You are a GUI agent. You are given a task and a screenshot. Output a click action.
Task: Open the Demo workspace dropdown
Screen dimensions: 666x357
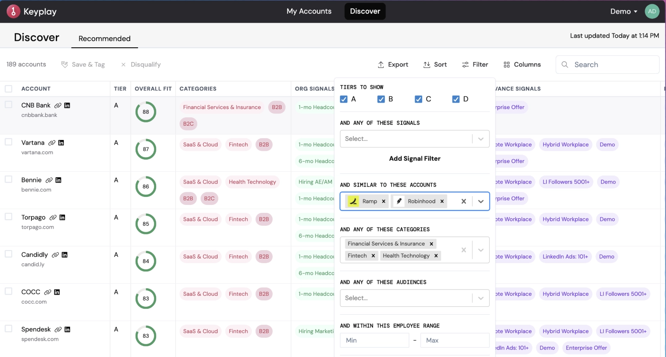pos(624,11)
